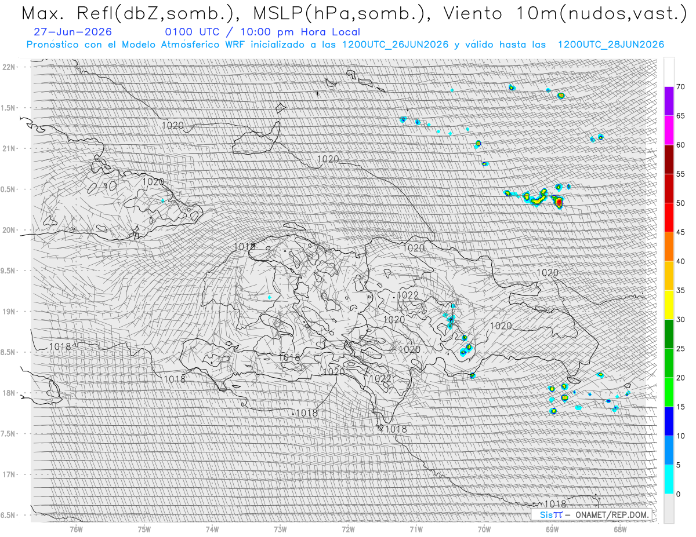The image size is (696, 537).
Task: Click the gray band below 0 dBZ
Action: coord(669,509)
